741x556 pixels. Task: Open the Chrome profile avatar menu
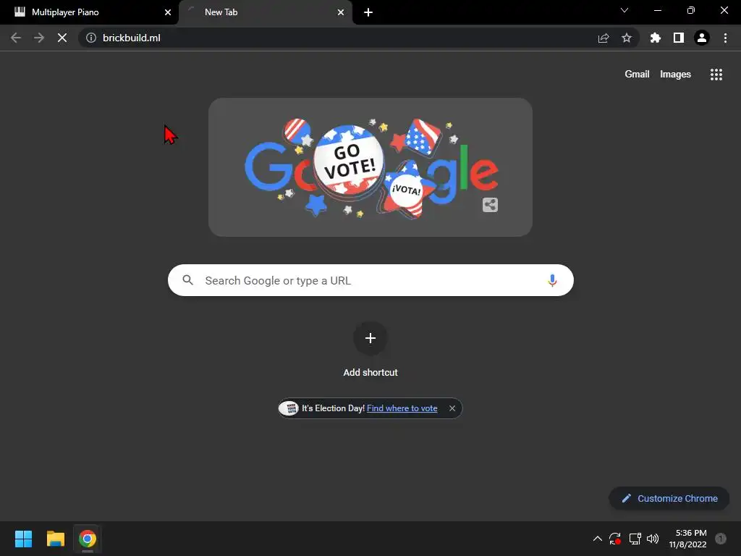(702, 38)
